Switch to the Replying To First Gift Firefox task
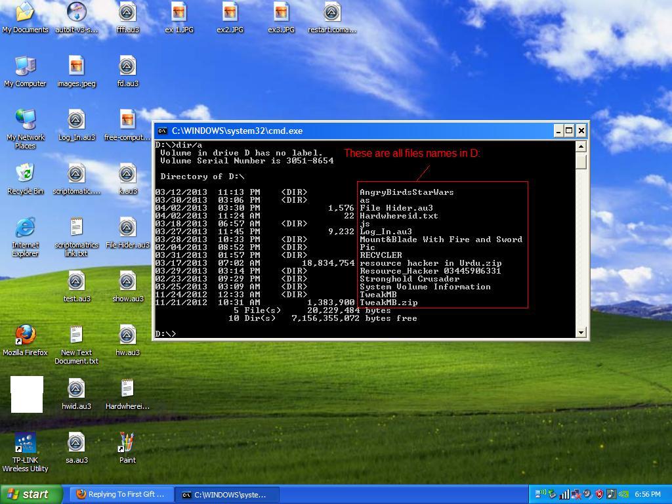Viewport: 672px width, 504px height. [121, 495]
